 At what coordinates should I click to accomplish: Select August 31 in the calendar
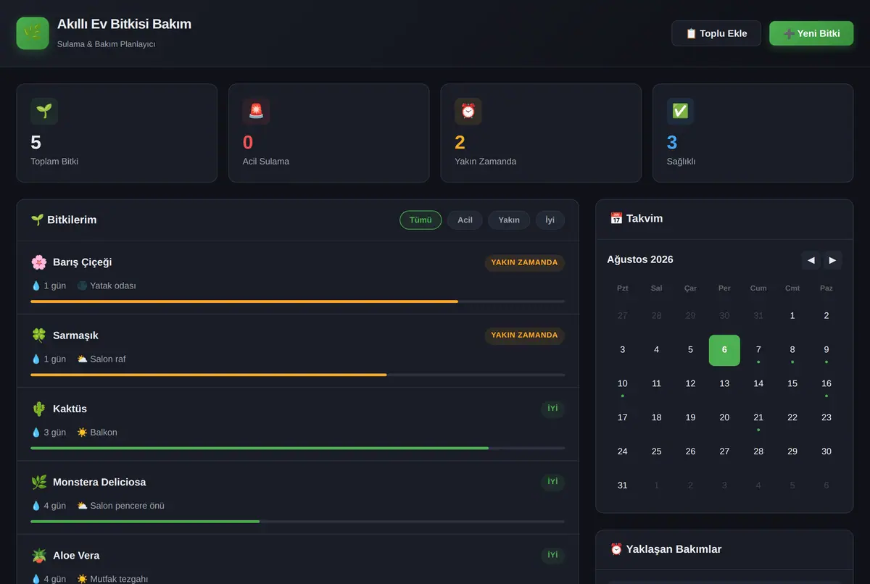coord(623,485)
